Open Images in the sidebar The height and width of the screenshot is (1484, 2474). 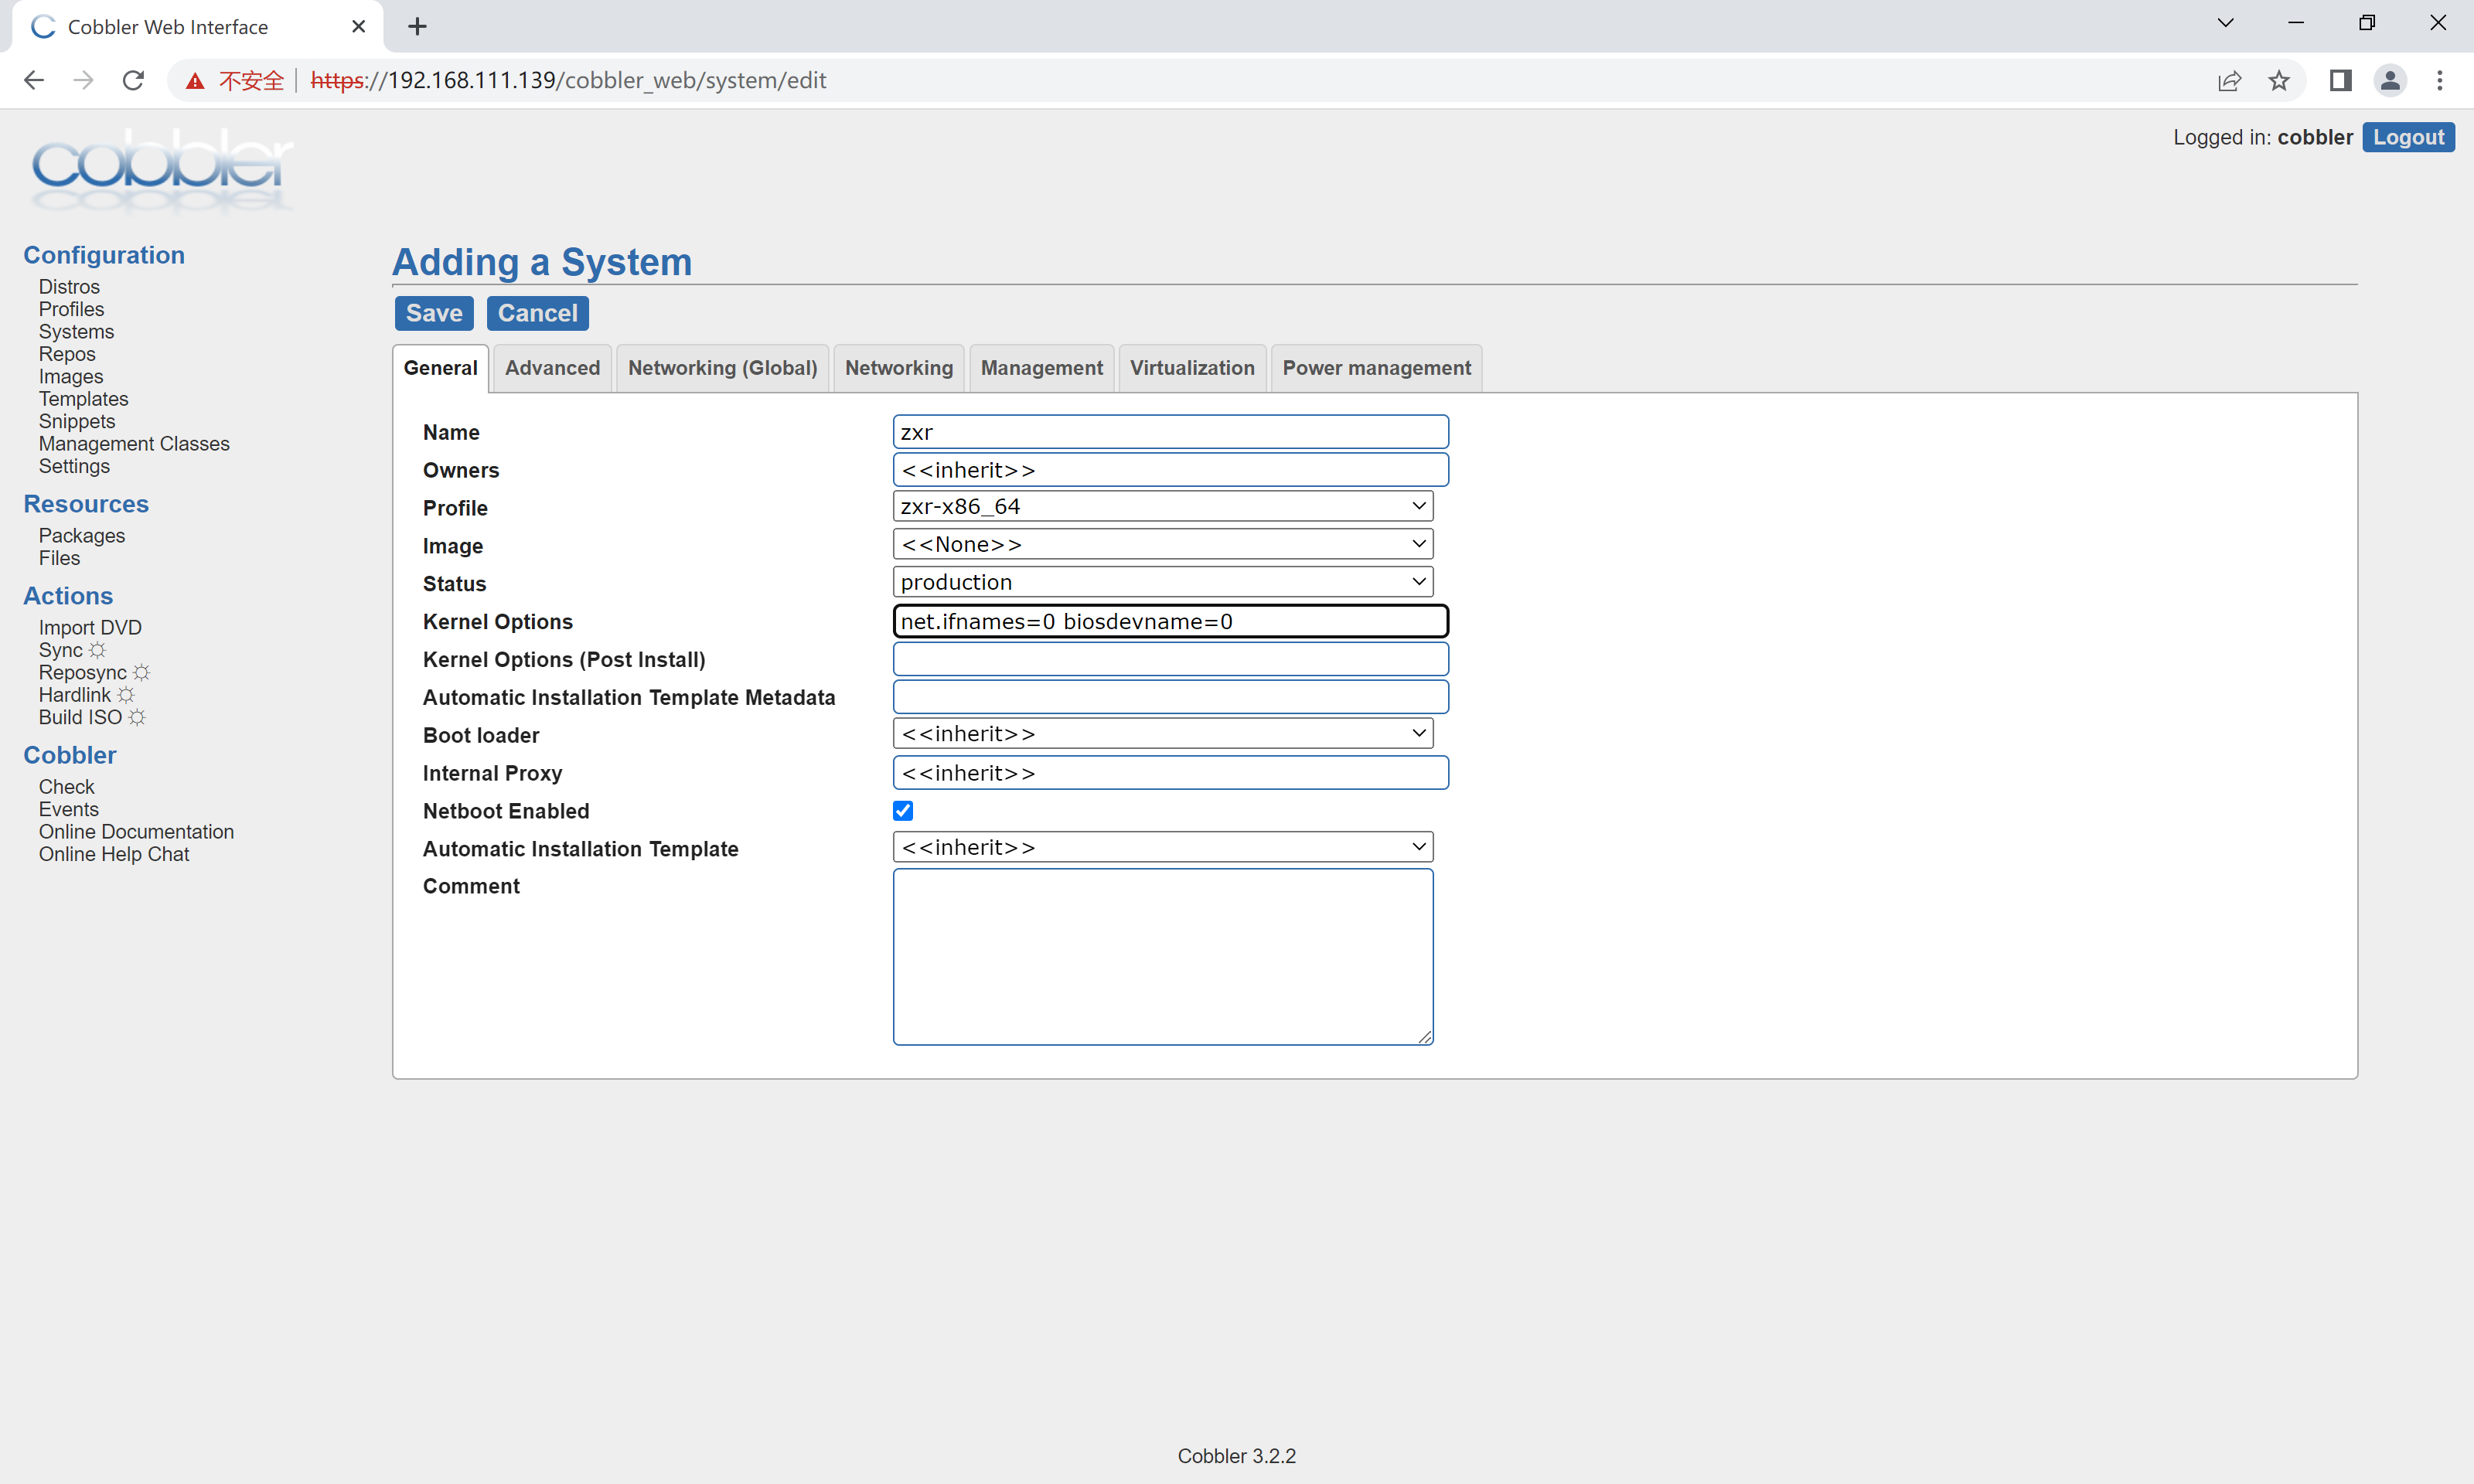pos(71,377)
